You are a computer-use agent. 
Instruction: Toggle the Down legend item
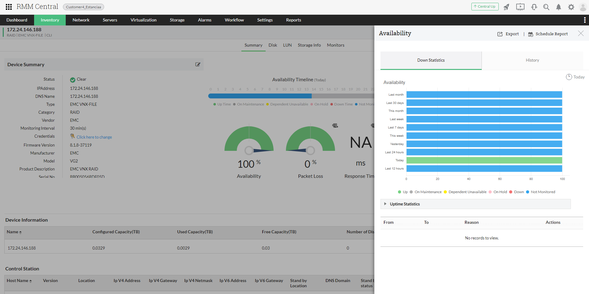[x=516, y=192]
